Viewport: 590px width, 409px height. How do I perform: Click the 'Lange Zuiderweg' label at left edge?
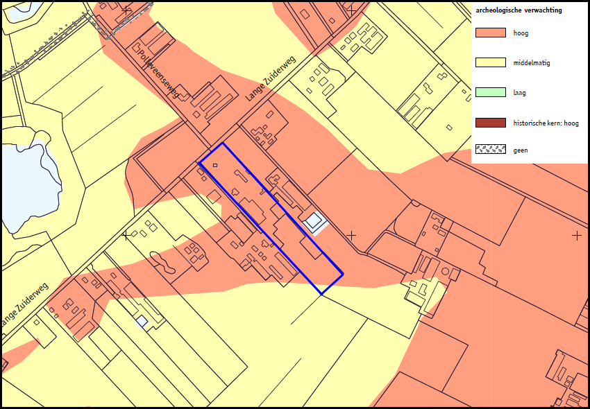tap(25, 305)
